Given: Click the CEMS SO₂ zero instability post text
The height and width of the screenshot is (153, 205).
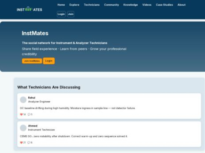Looking at the screenshot, I should pos(74,136).
